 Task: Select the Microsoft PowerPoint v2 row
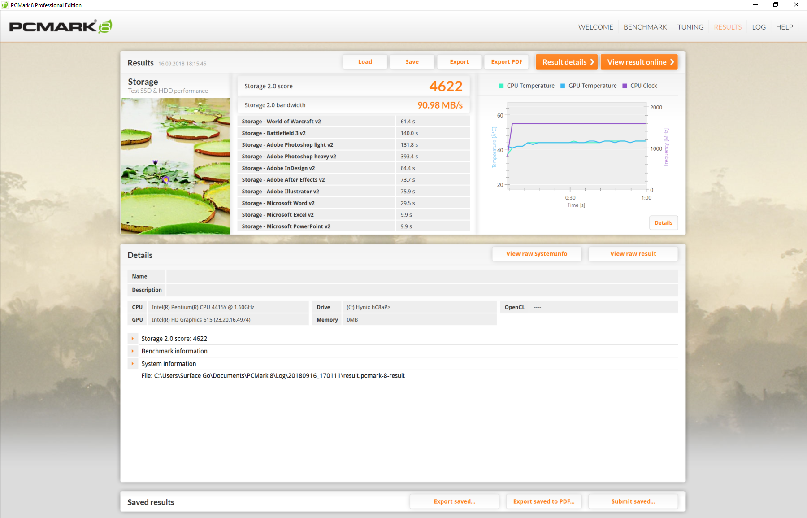[x=353, y=226]
